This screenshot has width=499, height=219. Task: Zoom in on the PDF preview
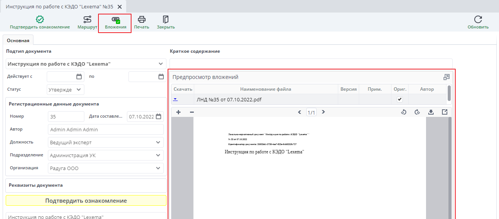pos(178,112)
